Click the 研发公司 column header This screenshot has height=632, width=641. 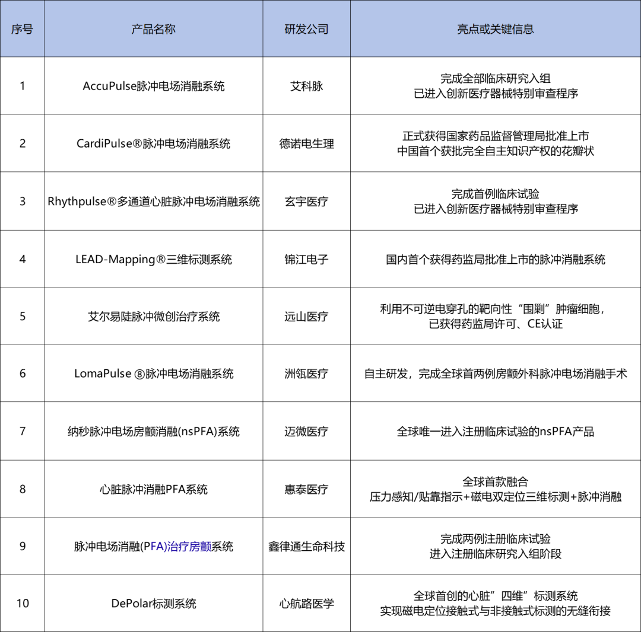pos(306,27)
